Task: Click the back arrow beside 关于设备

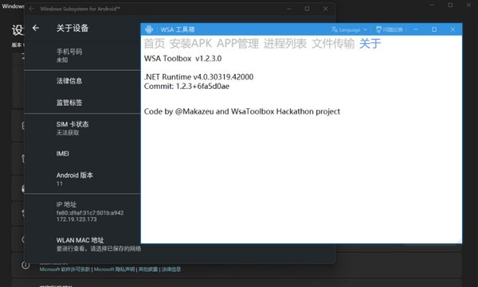Action: (x=36, y=28)
